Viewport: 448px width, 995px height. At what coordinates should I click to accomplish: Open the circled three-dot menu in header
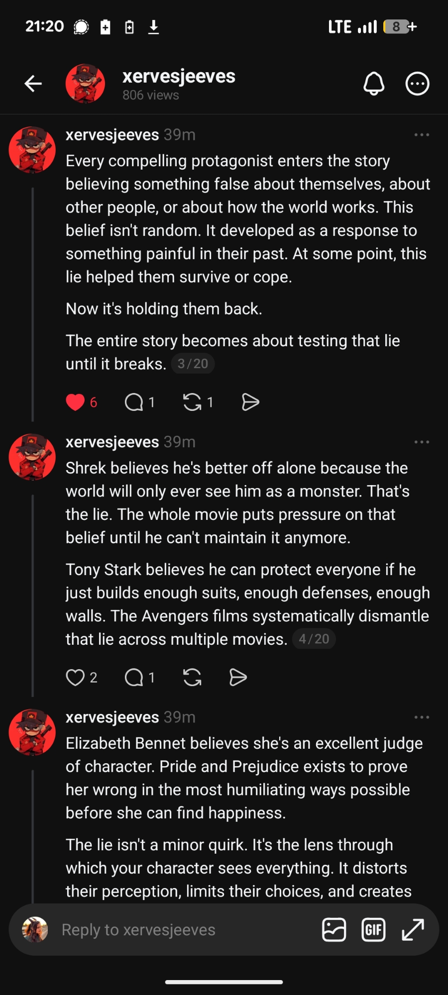click(x=417, y=84)
